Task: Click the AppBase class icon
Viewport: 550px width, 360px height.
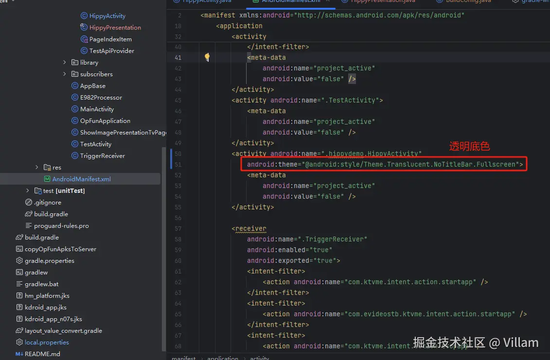Action: (75, 86)
